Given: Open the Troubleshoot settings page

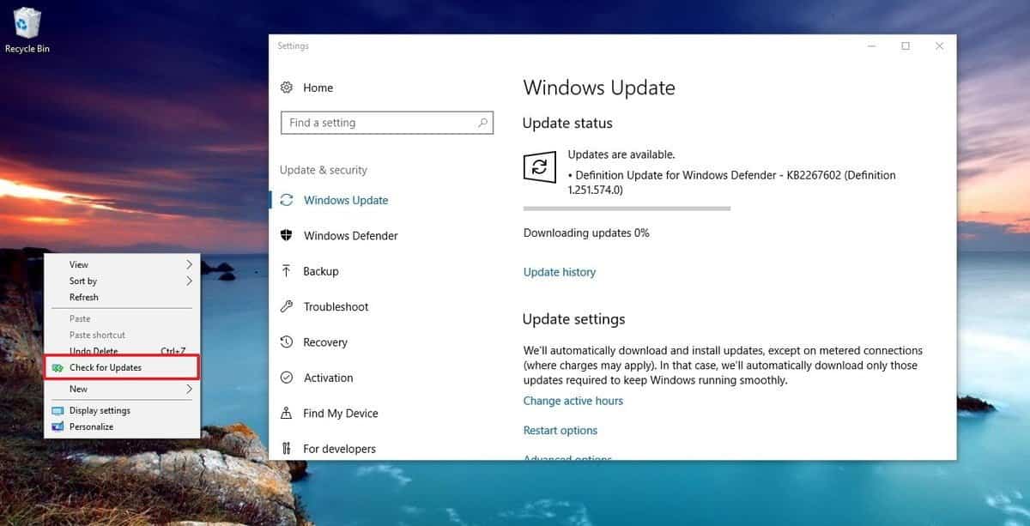Looking at the screenshot, I should click(x=336, y=306).
